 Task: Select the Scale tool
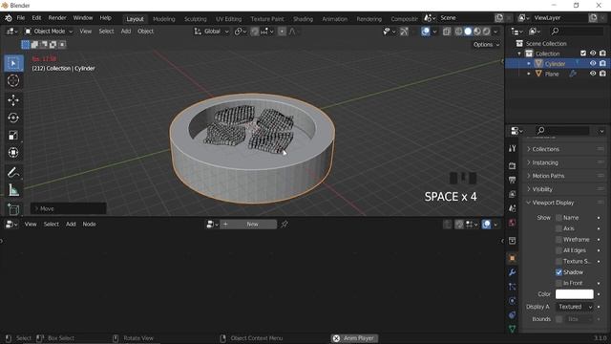click(x=13, y=136)
